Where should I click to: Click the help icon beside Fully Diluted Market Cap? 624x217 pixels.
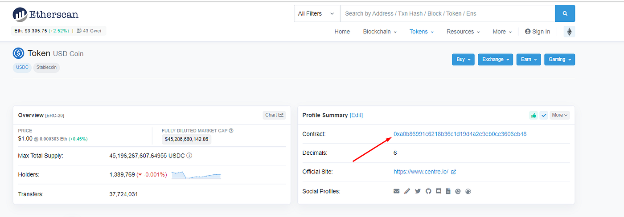231,131
